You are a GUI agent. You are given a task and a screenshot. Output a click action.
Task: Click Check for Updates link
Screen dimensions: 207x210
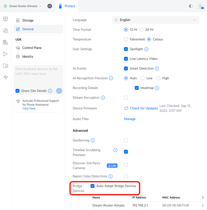pos(144,108)
